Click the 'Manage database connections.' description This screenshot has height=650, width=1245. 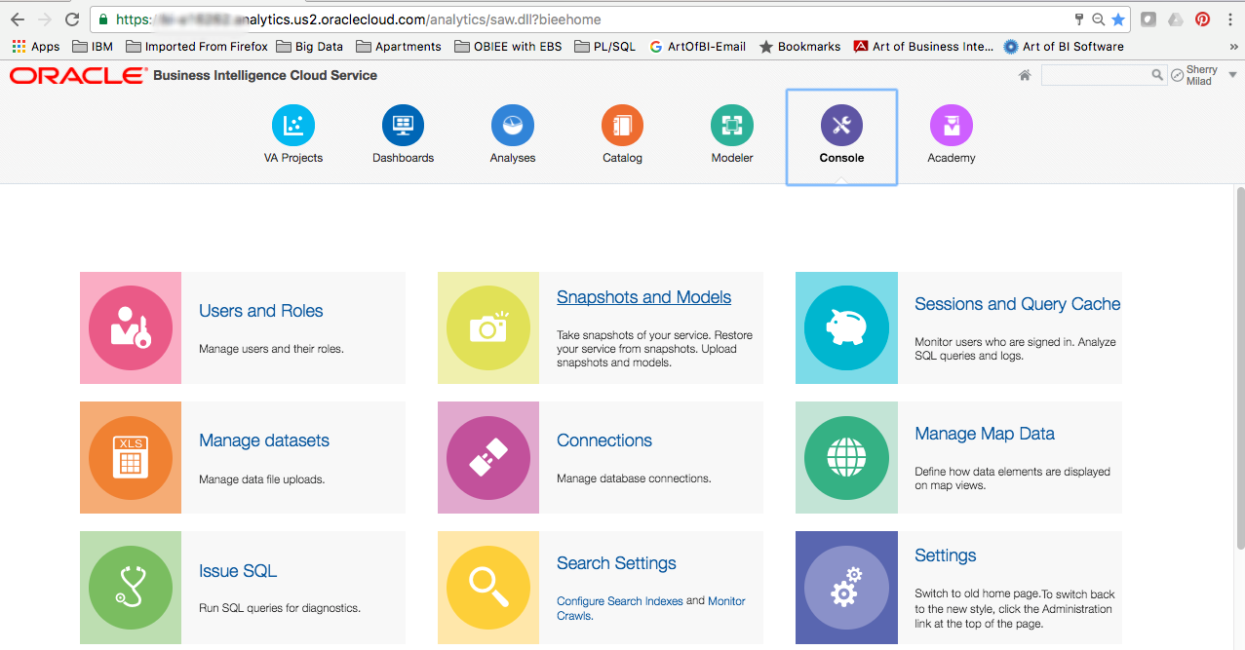(634, 478)
